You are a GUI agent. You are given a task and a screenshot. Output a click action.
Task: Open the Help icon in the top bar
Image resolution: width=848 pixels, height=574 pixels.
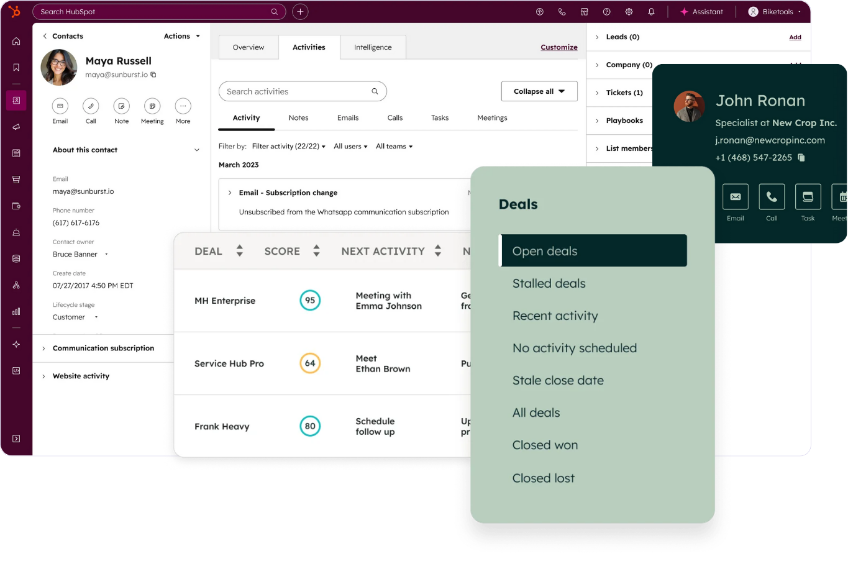606,11
